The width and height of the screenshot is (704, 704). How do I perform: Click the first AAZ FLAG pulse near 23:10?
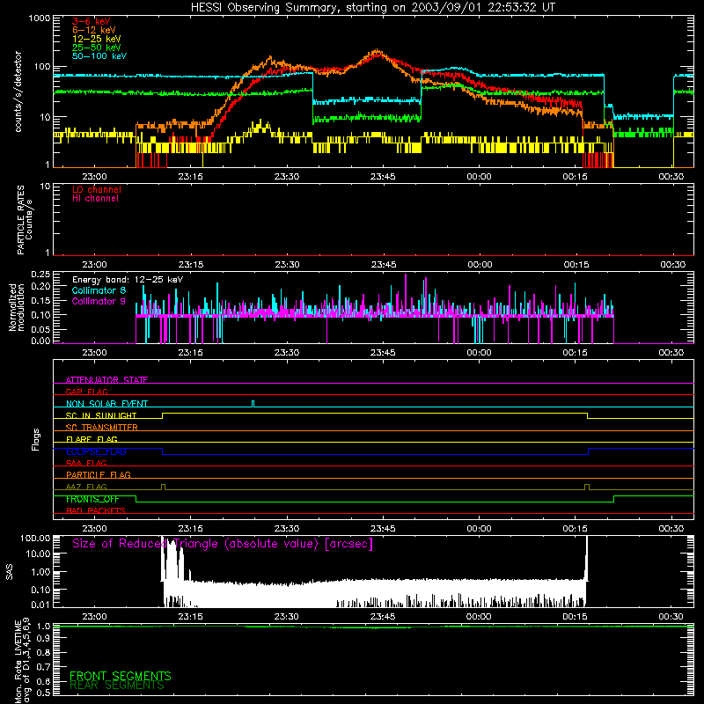pyautogui.click(x=163, y=487)
